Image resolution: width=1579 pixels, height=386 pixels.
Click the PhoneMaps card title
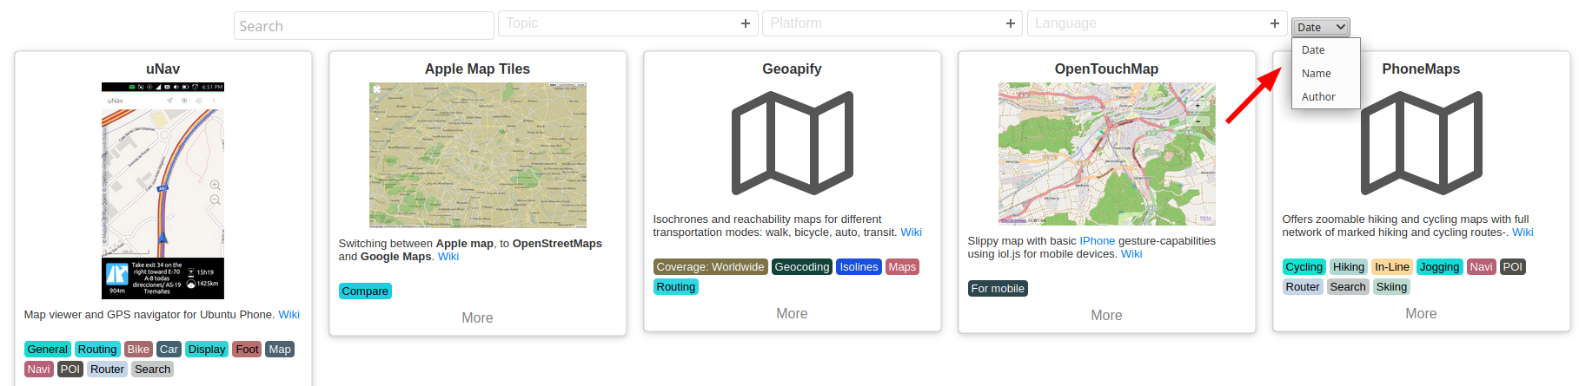1421,69
